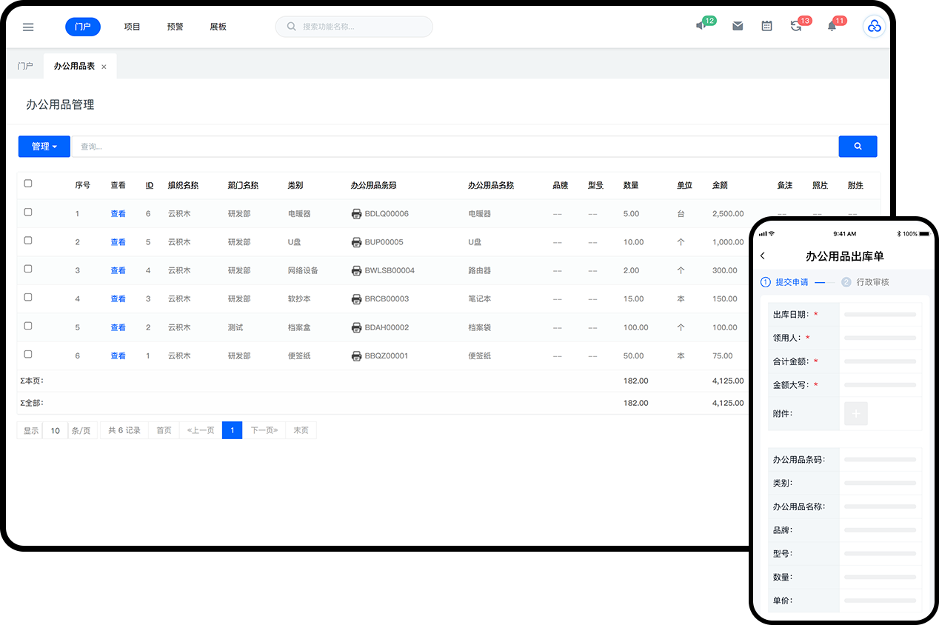
Task: Select the checkbox for row 4
Action: click(x=28, y=298)
